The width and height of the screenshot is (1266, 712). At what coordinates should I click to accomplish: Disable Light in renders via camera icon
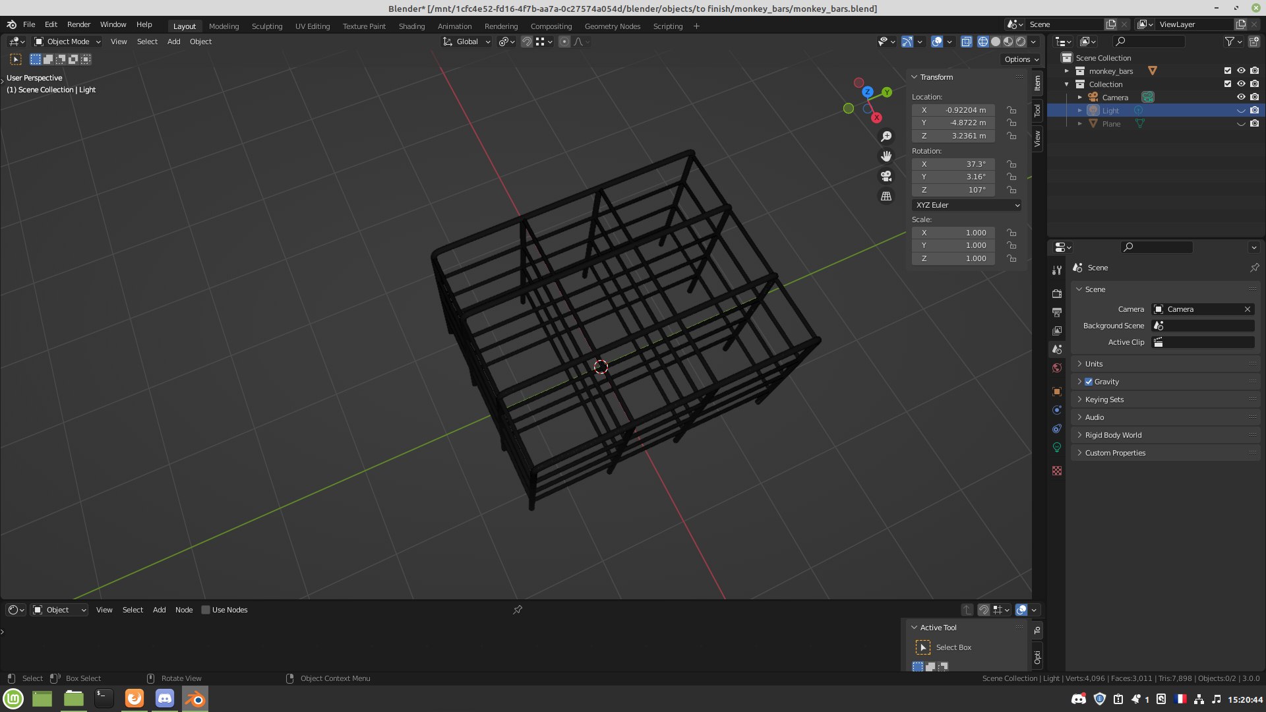point(1255,111)
